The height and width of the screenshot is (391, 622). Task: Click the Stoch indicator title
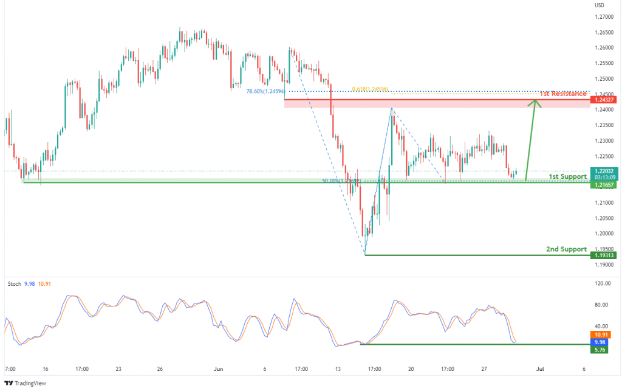15,284
